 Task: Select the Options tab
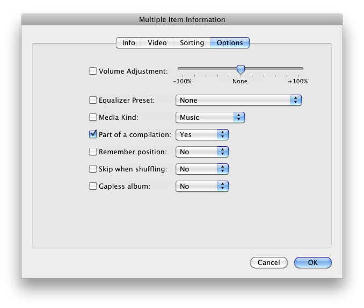click(x=230, y=43)
